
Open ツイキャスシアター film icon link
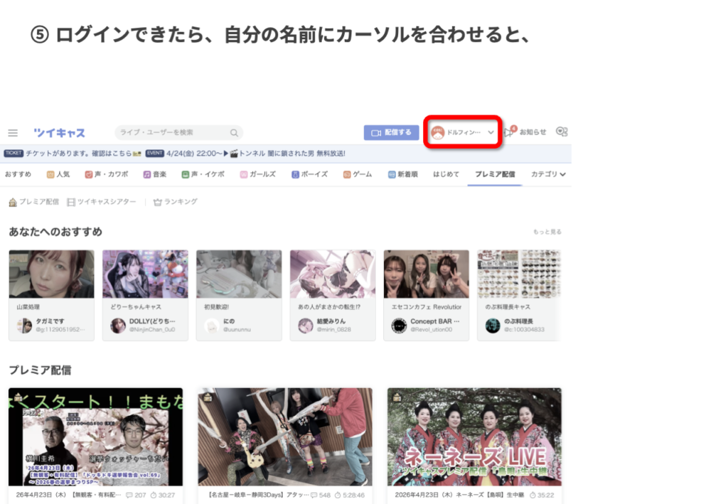tap(101, 202)
